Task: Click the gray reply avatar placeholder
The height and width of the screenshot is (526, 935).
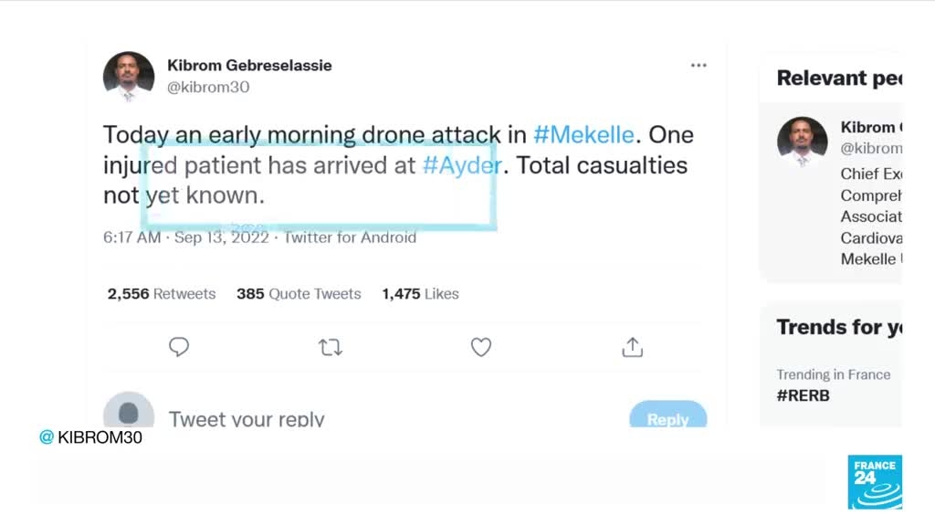Action: point(129,414)
